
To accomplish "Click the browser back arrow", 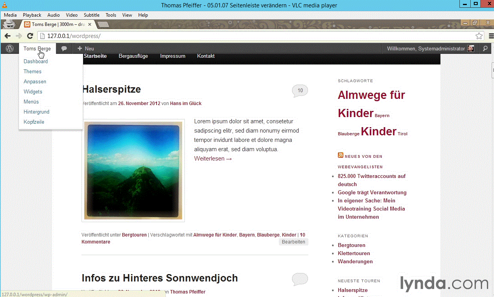I will click(8, 36).
